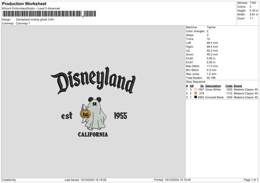
Task: Click the Zoom value '1:1'
Action: (x=251, y=18)
